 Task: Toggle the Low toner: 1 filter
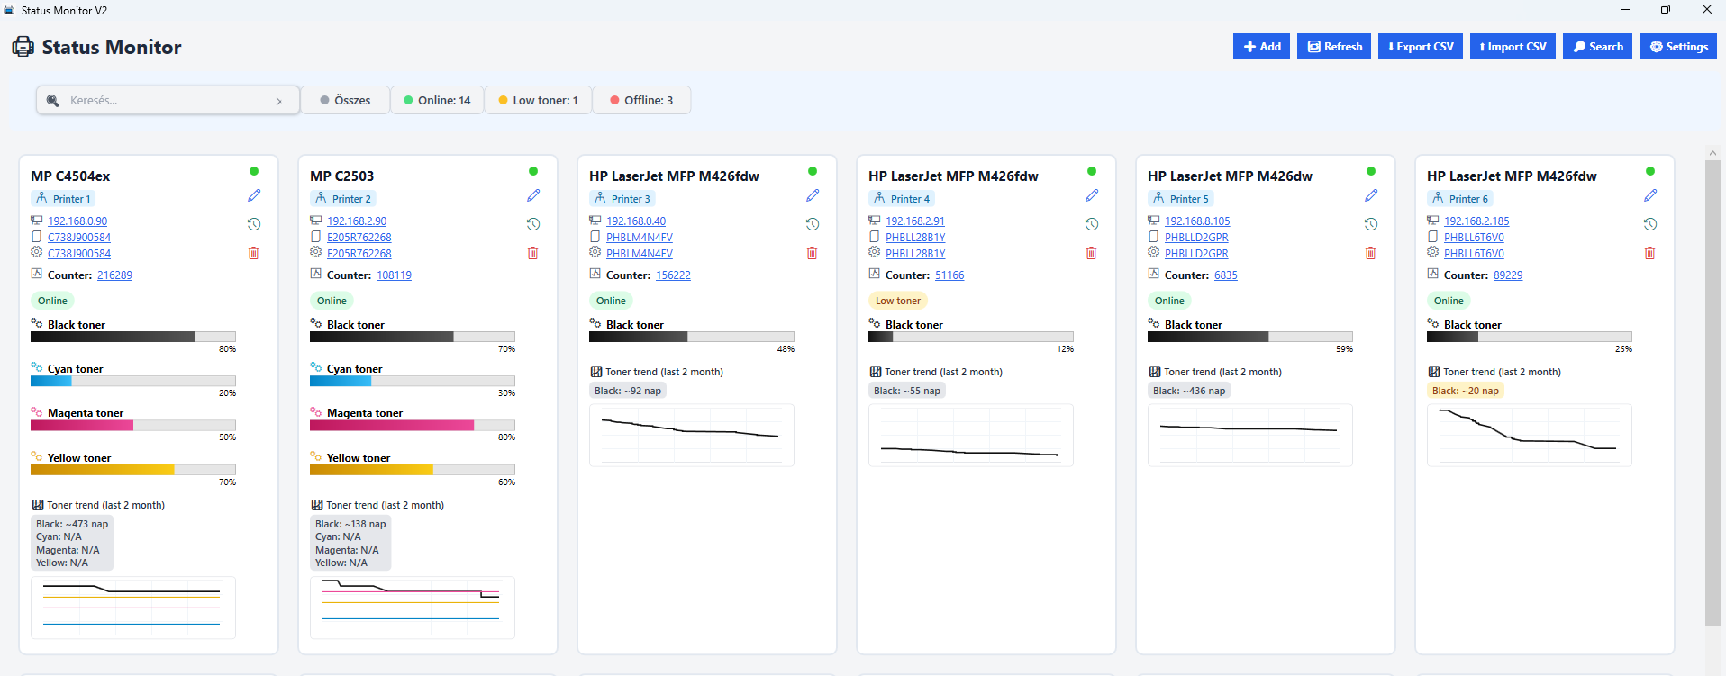(538, 100)
